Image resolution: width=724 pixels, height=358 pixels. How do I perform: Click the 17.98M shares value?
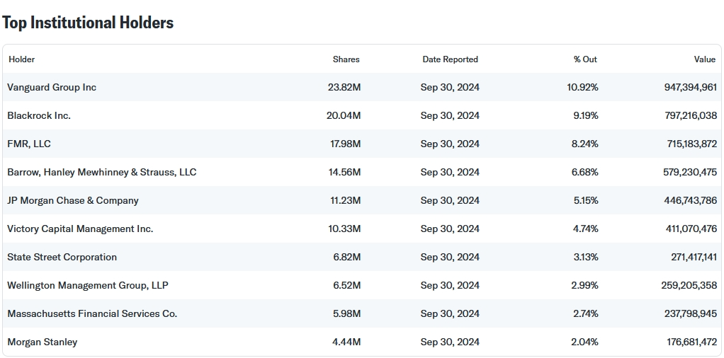346,144
